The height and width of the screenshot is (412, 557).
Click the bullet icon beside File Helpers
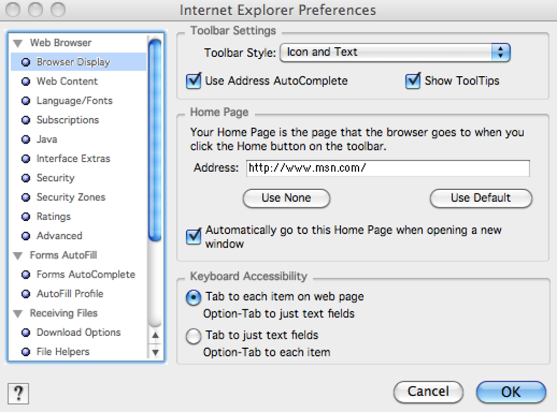click(26, 352)
